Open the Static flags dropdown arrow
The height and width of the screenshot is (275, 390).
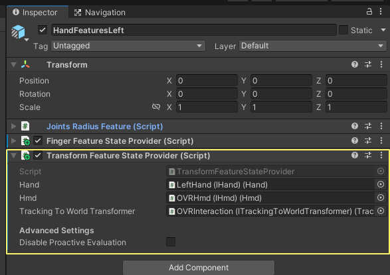click(x=383, y=30)
